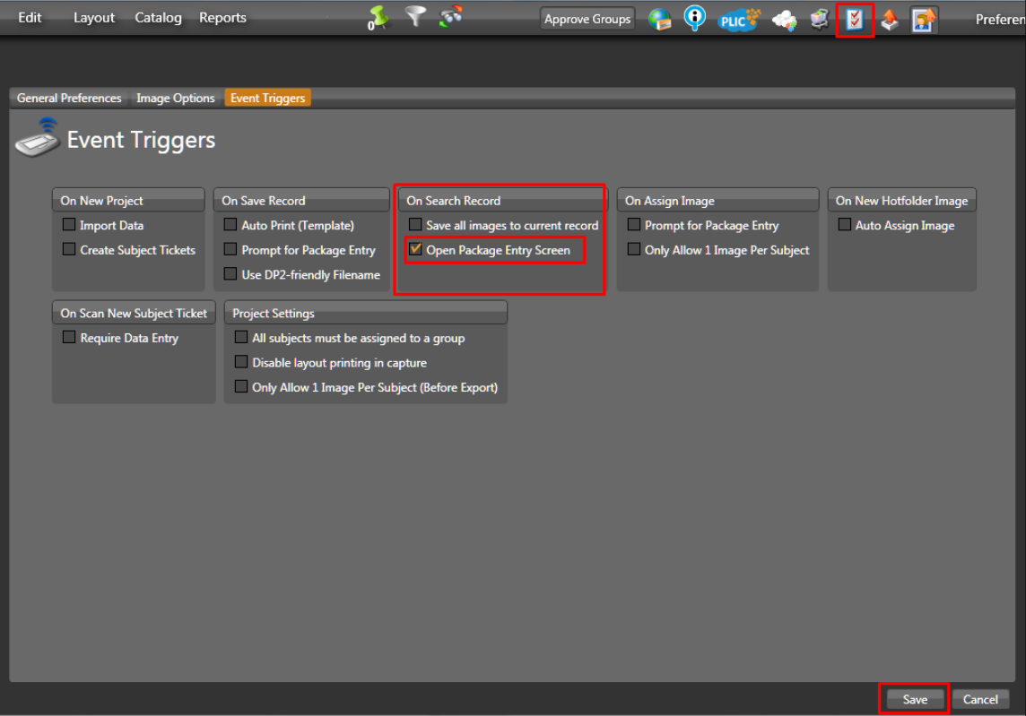Select the highlighted checklist preferences icon
This screenshot has width=1026, height=716.
pos(854,18)
